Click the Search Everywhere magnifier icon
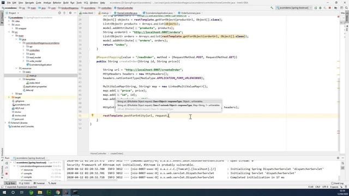 tap(346, 8)
